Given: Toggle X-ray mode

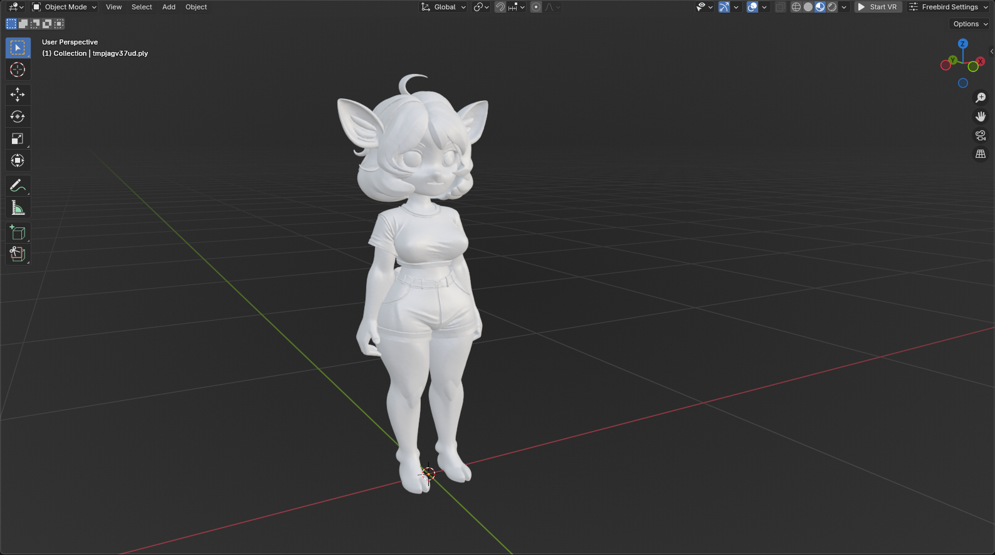Looking at the screenshot, I should click(781, 7).
